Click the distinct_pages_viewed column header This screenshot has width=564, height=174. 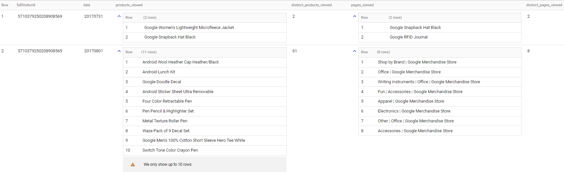click(x=544, y=5)
